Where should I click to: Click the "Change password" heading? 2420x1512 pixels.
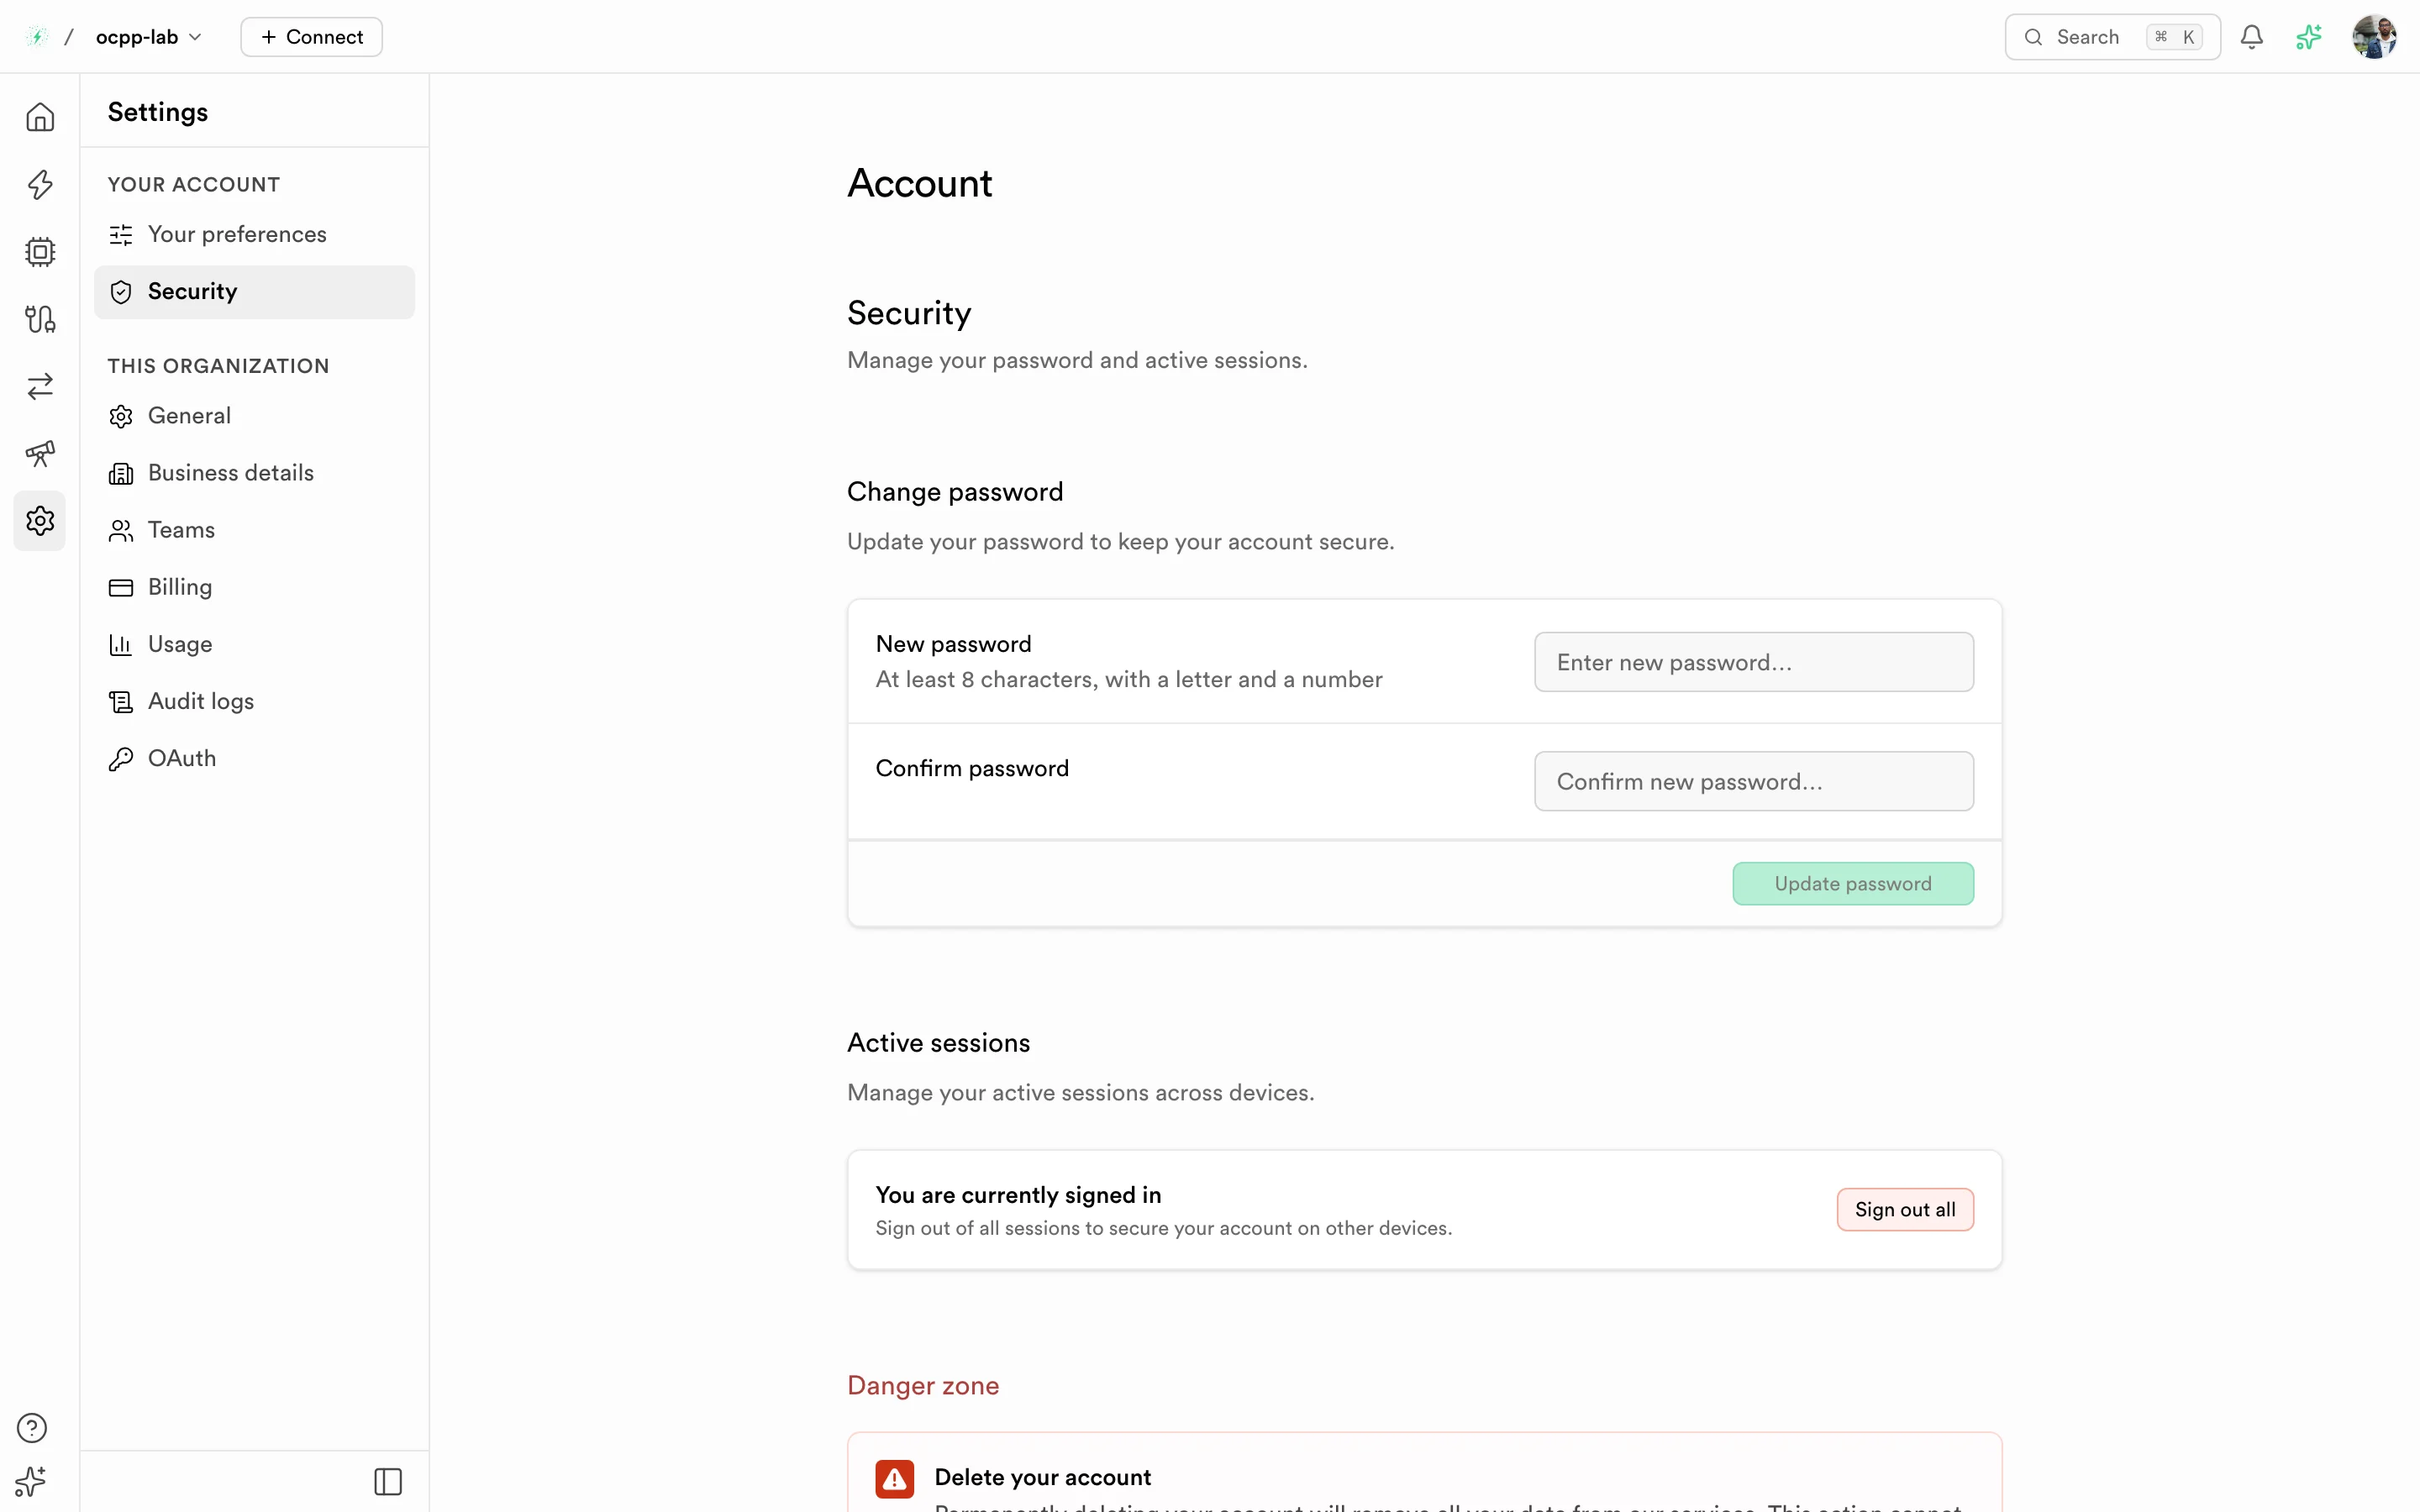point(955,492)
